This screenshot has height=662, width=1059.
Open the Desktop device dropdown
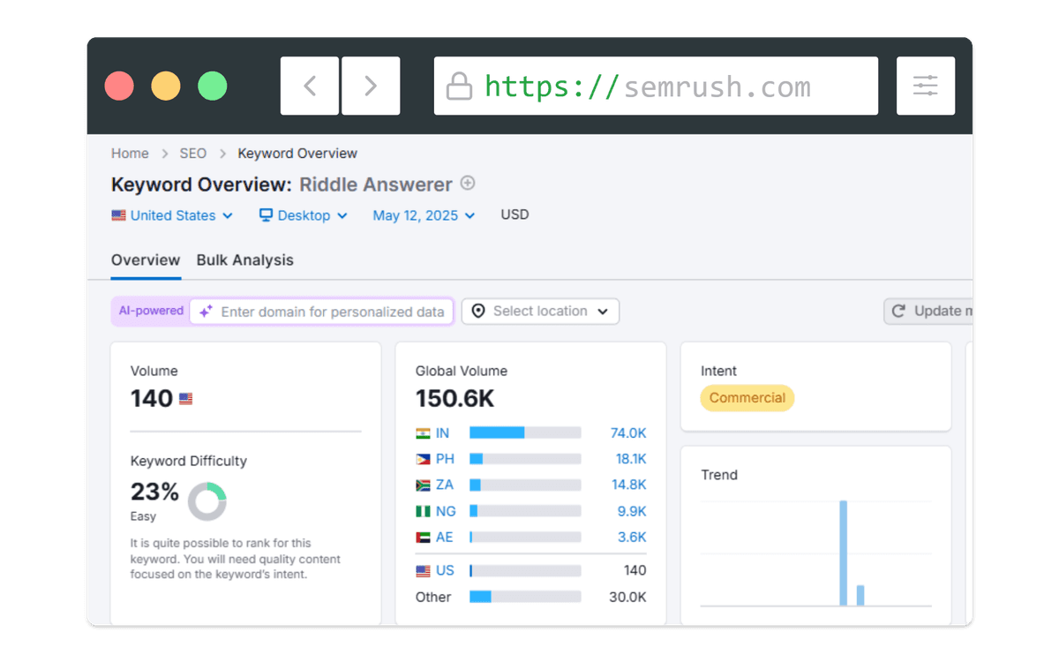click(x=303, y=215)
